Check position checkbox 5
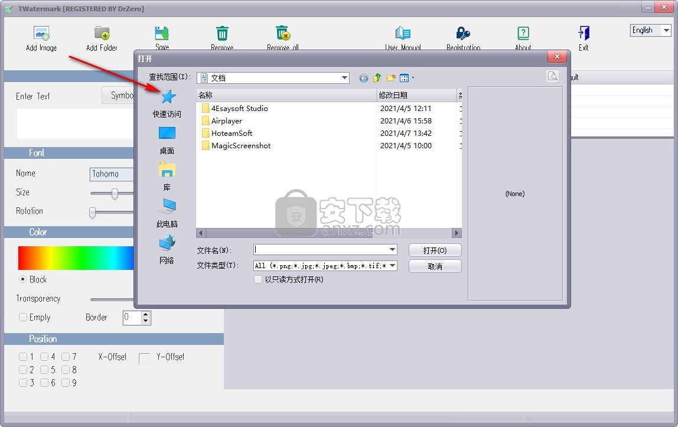 pos(44,370)
